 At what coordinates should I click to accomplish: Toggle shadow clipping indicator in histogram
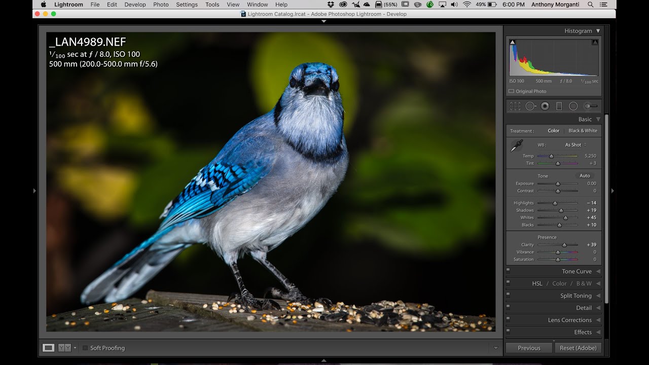[512, 42]
